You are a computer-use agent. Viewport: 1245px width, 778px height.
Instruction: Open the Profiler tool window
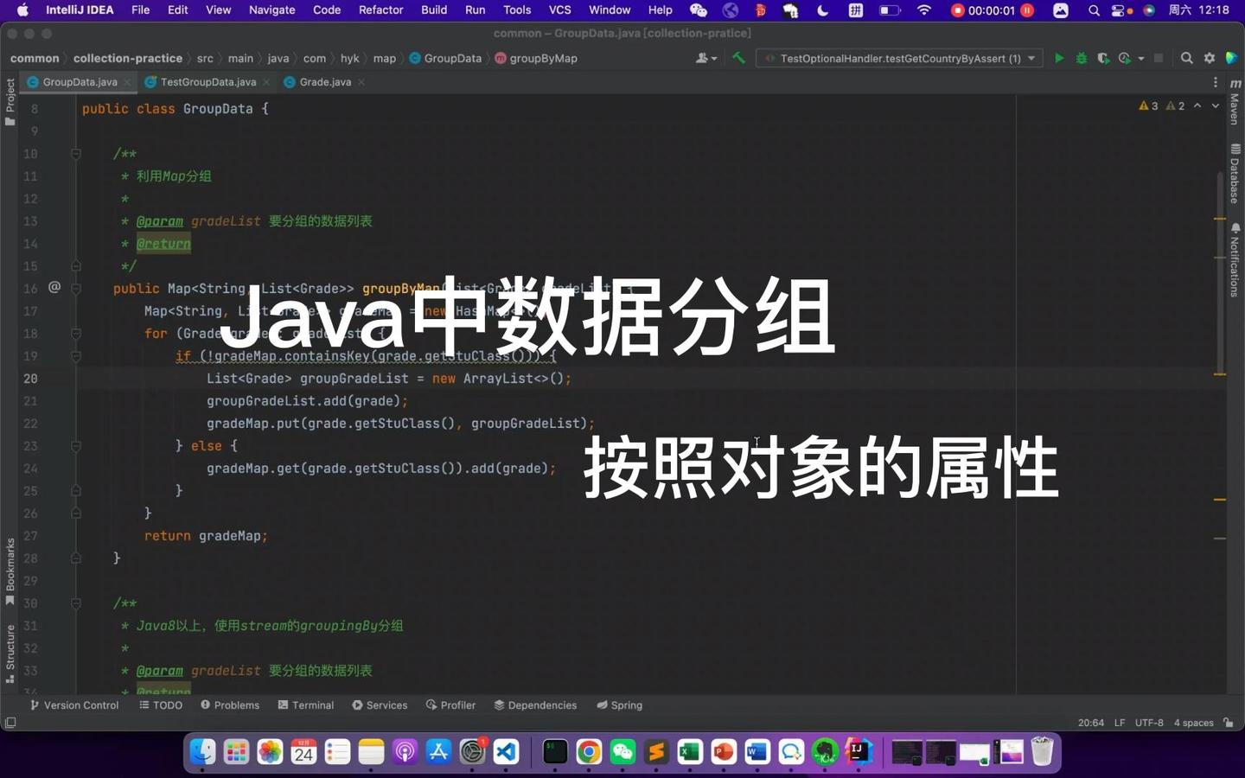point(452,705)
